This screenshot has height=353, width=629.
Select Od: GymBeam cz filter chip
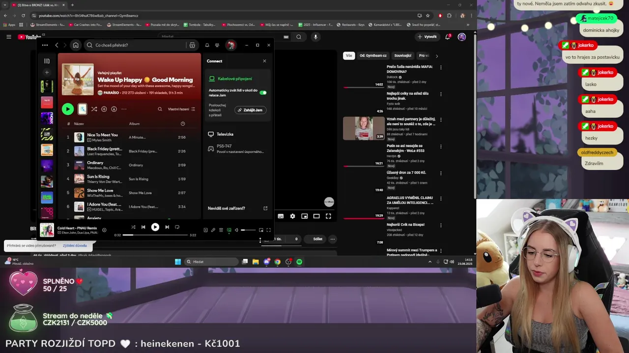click(373, 56)
